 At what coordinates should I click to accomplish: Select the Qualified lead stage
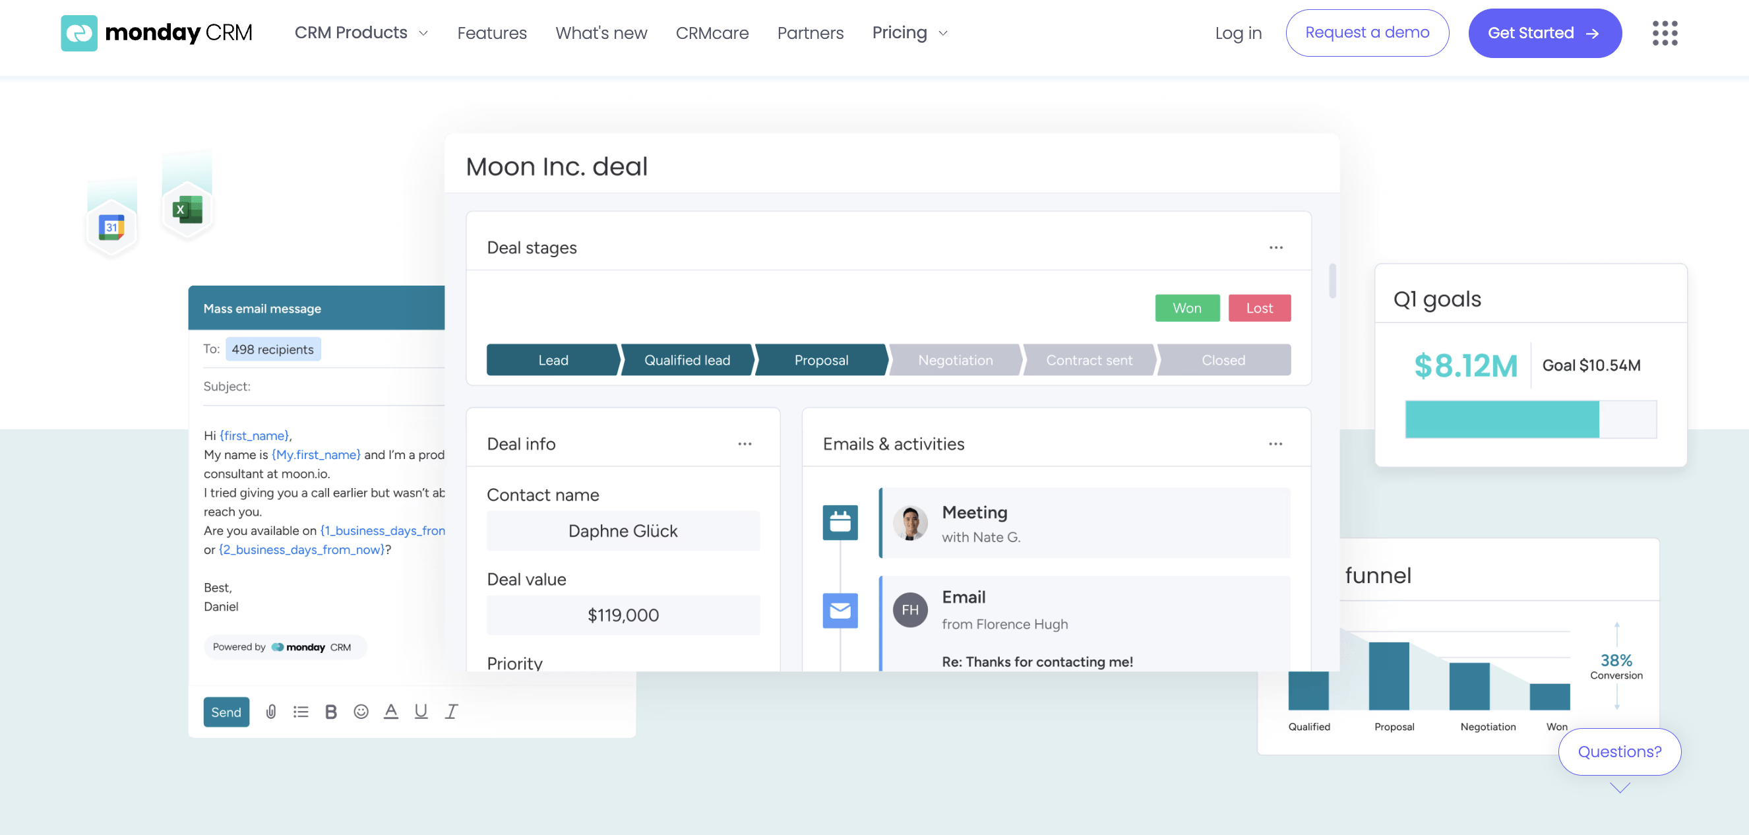[687, 360]
